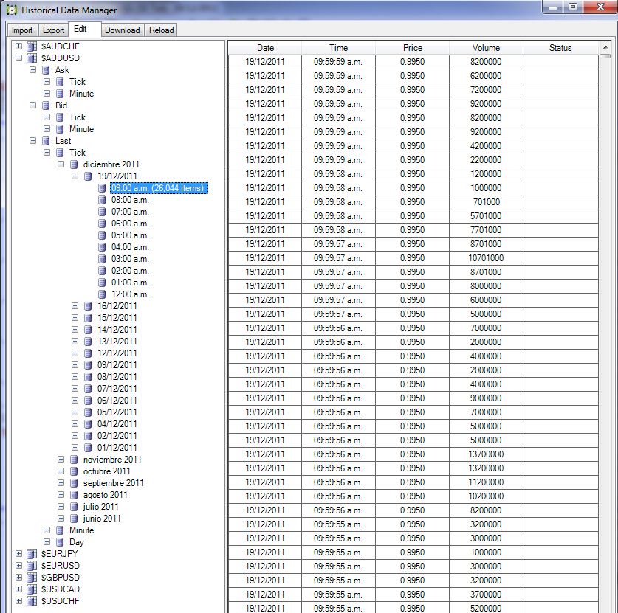
Task: Expand the 15/12/2011 date node
Action: click(x=75, y=318)
